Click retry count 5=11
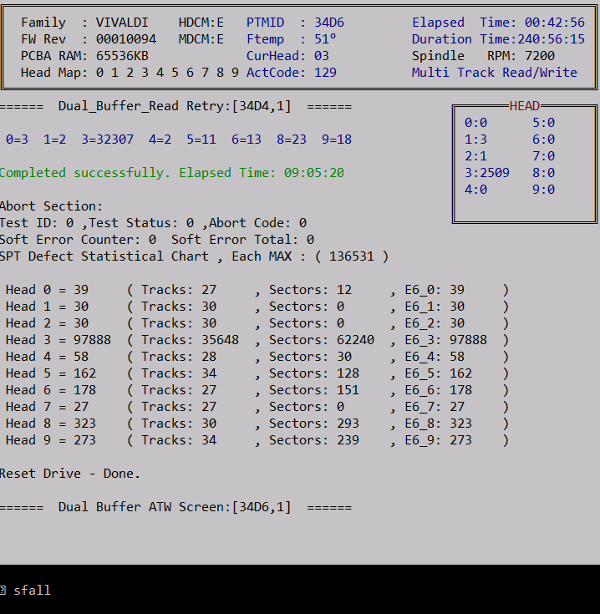Viewport: 600px width, 614px height. point(201,140)
